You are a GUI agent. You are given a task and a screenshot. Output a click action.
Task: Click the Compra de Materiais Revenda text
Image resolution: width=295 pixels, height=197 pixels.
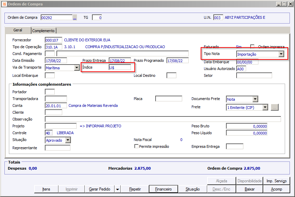click(x=93, y=105)
